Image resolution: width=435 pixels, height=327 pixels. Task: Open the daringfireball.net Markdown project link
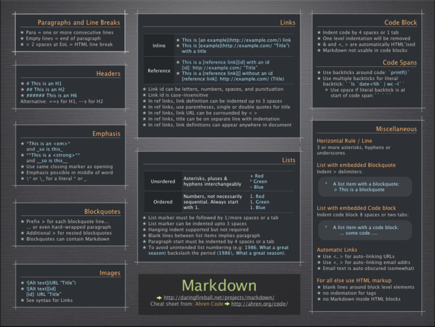(x=219, y=297)
